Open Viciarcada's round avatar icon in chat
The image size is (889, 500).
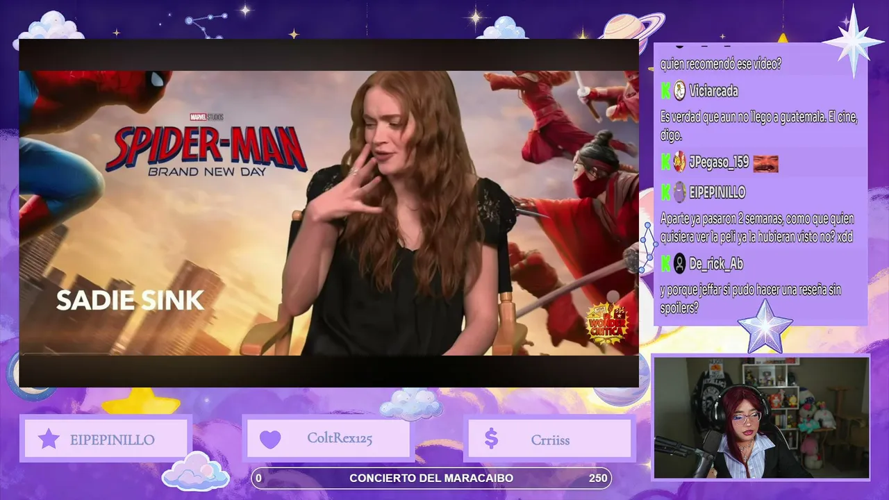[x=679, y=91]
